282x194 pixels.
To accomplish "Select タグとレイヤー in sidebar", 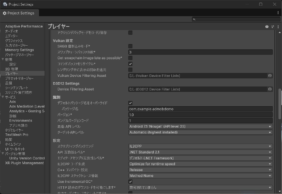I will (14, 130).
